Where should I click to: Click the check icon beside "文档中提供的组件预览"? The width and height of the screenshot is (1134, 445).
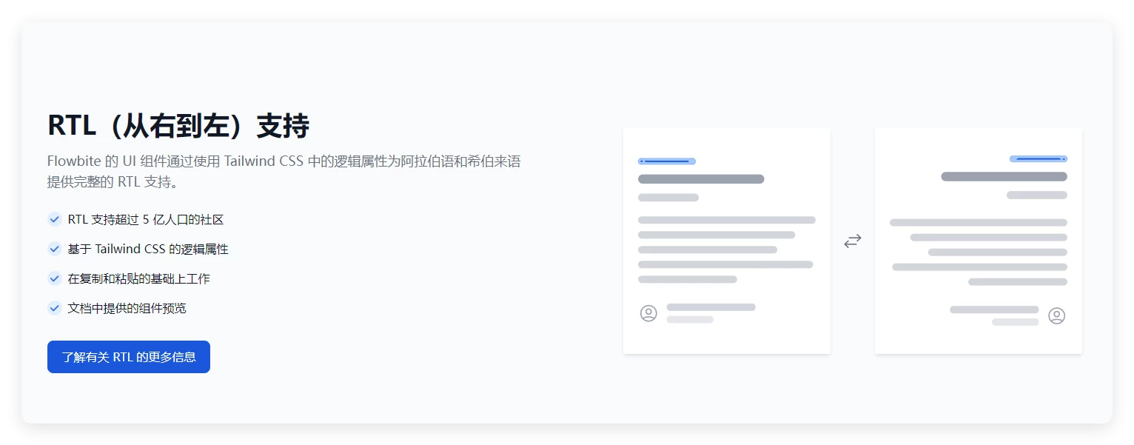[54, 308]
